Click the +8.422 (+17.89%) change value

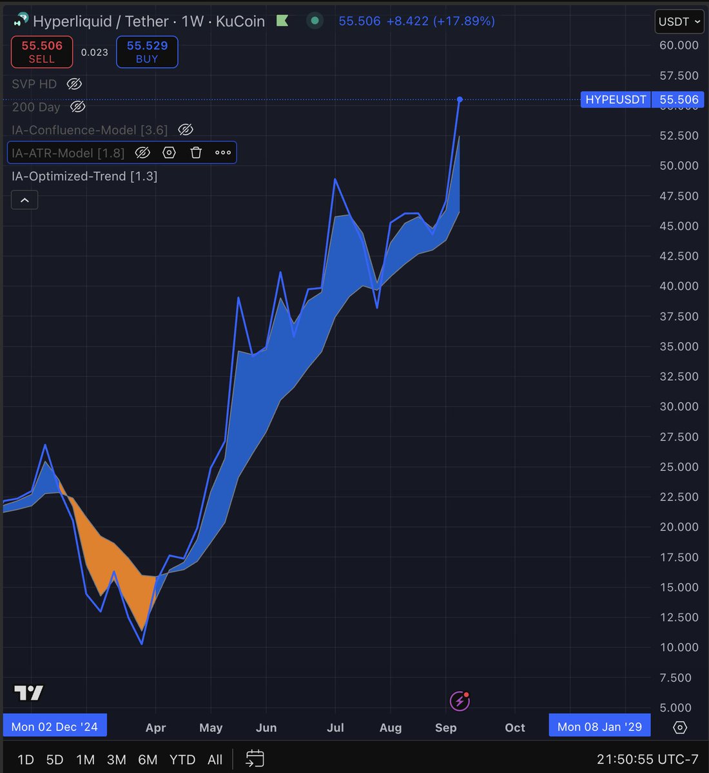point(441,21)
